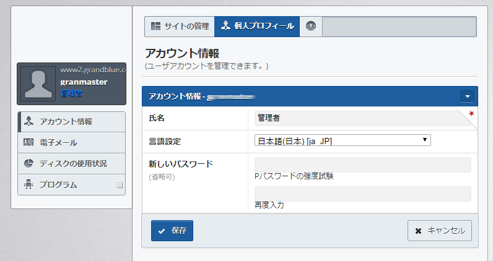Click the user avatar picture
Screen dimensions: 493x261
point(38,83)
